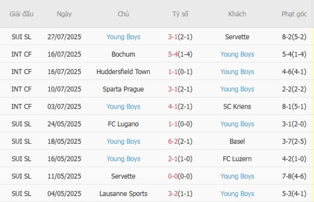Screen dimensions: 314x202
Task: Click the "Ngày" column header
Action: 64,14
